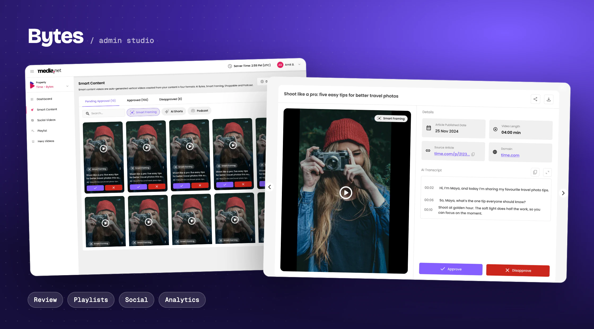
Task: Open Smart Content in the sidebar
Action: point(47,109)
